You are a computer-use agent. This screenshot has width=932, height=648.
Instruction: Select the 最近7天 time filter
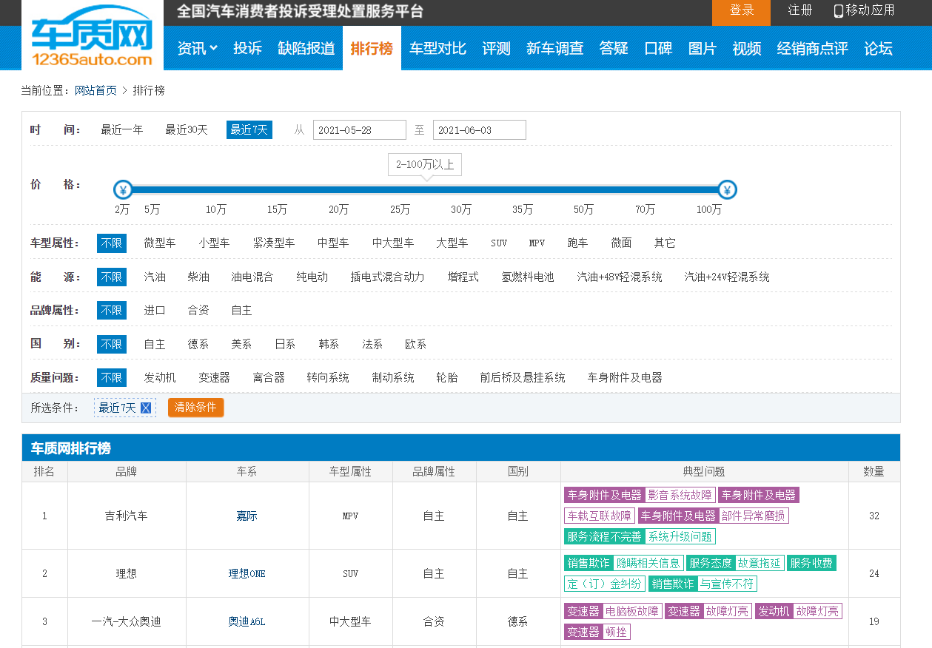249,129
